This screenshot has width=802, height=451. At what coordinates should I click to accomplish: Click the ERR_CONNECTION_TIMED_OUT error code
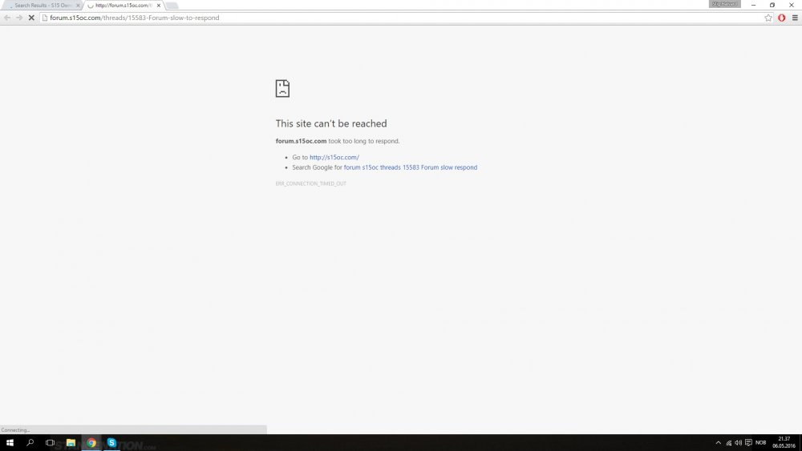point(311,183)
